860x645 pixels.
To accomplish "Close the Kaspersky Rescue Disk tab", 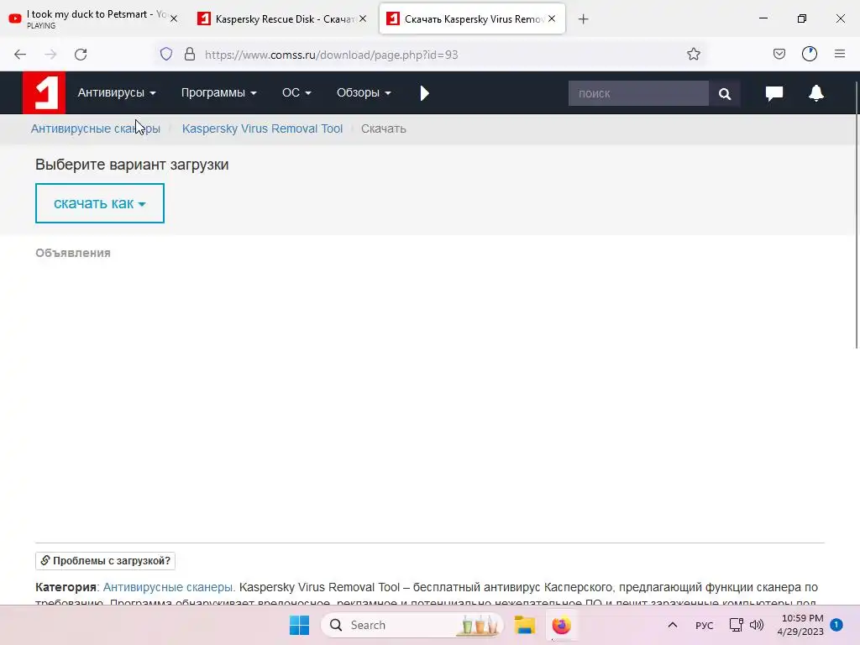I will [x=363, y=18].
